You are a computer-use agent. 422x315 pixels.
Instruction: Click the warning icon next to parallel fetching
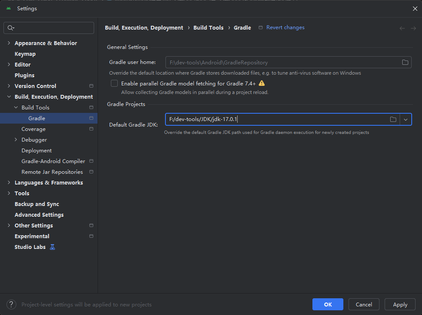point(262,84)
